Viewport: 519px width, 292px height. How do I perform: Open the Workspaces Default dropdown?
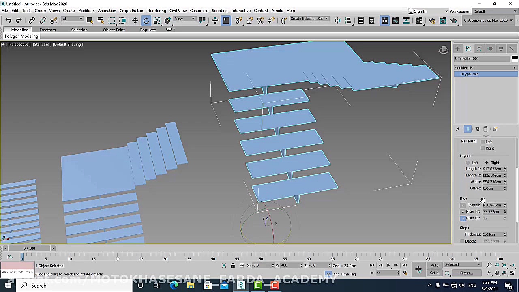[495, 11]
